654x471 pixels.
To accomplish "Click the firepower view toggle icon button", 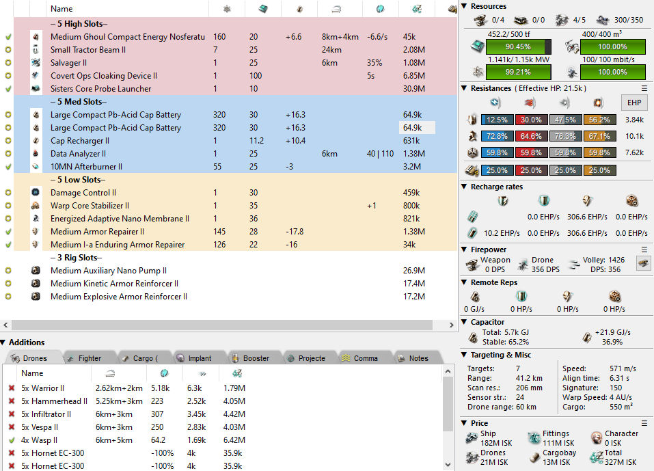I will pyautogui.click(x=642, y=263).
